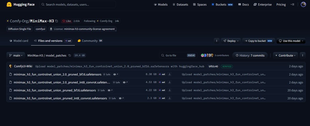Download the 2.3 GB file
This screenshot has width=310, height=126.
(170, 98)
